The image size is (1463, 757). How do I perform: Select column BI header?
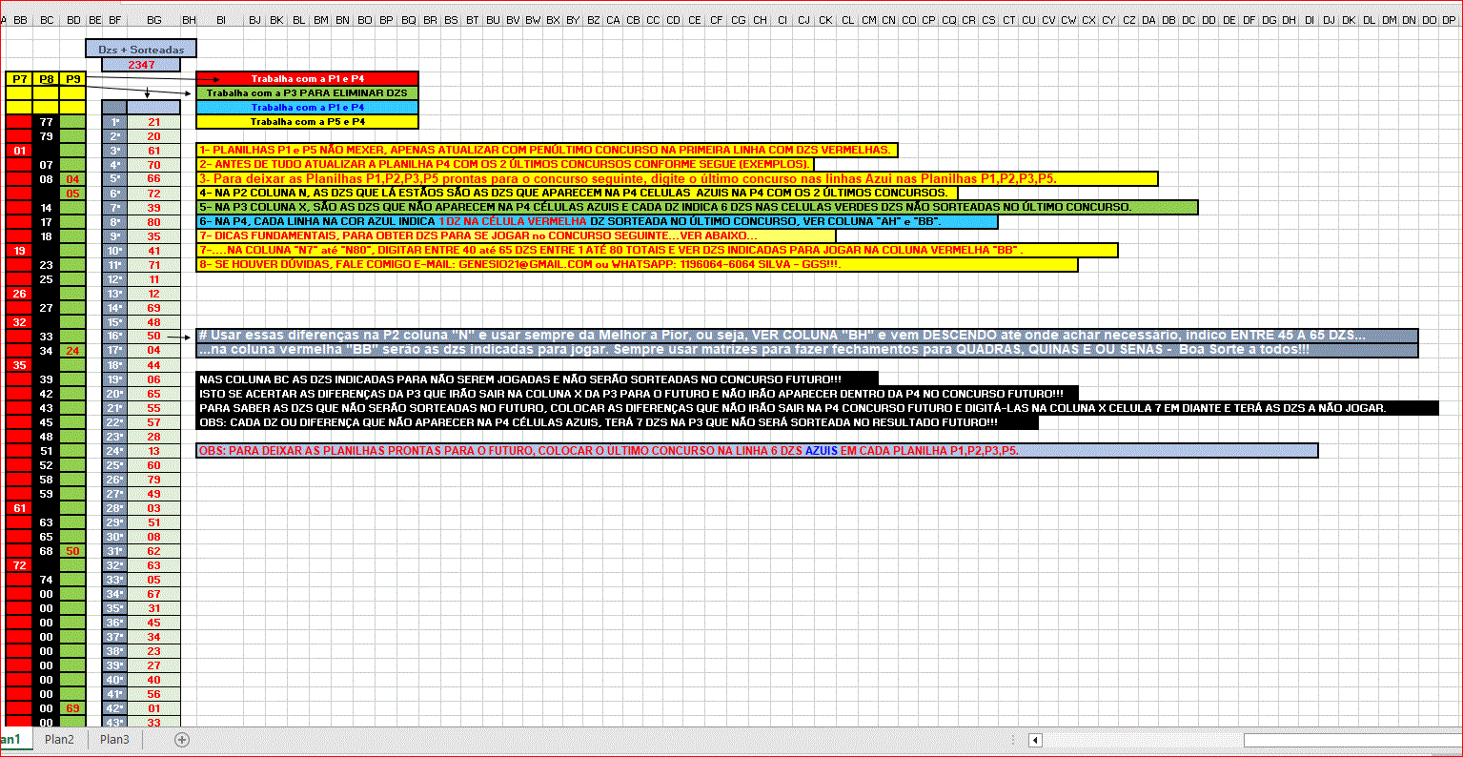pyautogui.click(x=220, y=19)
